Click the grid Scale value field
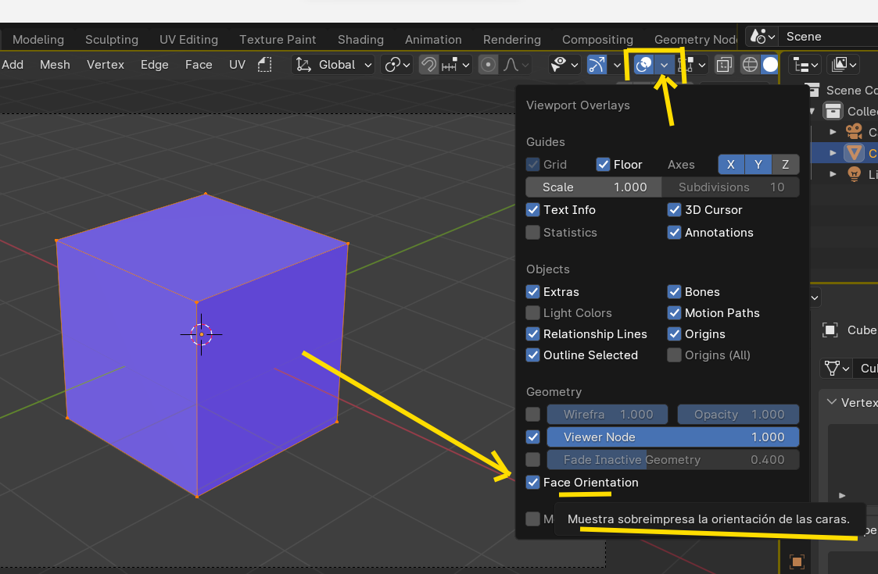This screenshot has height=574, width=878. point(593,187)
